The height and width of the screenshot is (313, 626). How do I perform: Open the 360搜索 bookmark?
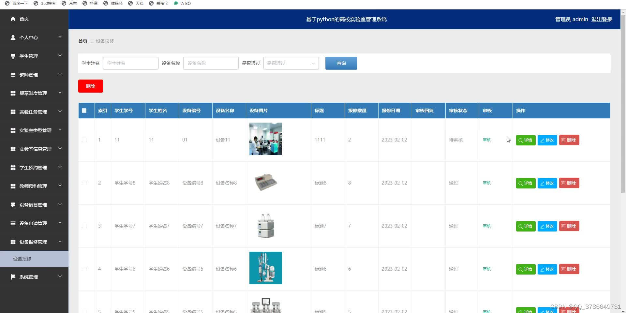[x=45, y=3]
